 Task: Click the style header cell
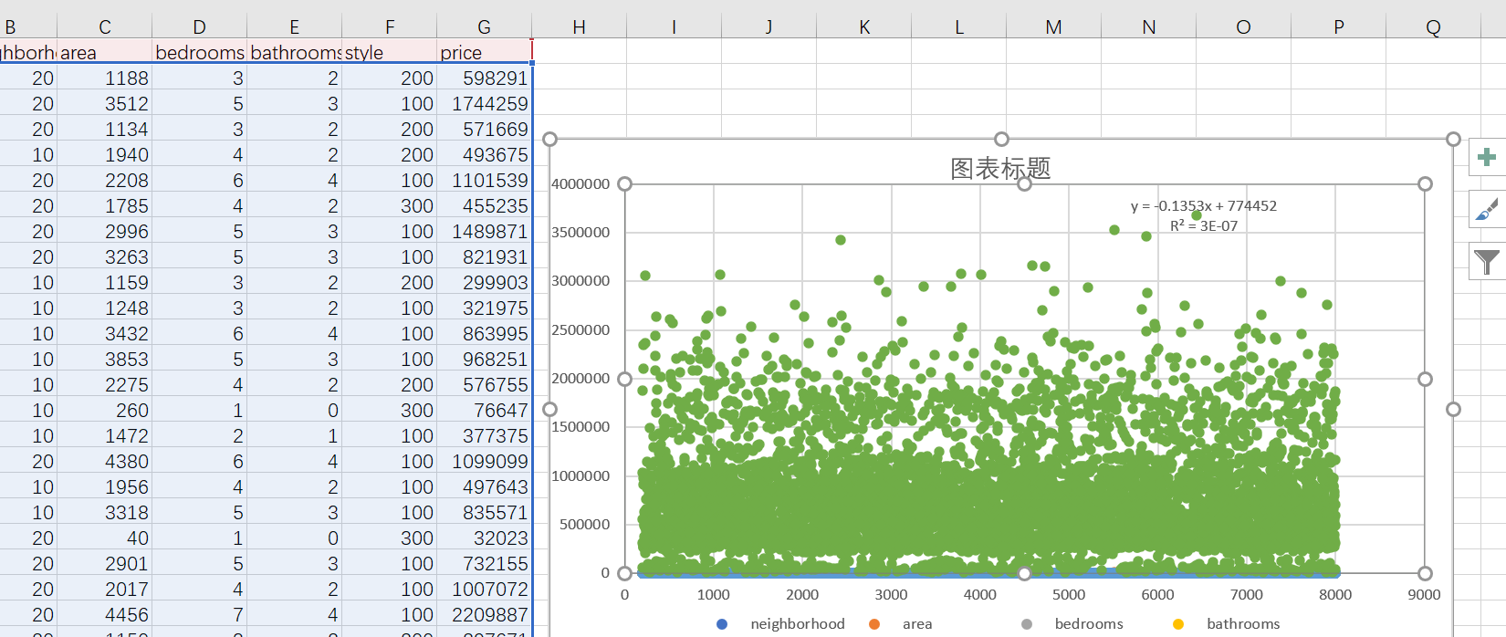point(389,52)
